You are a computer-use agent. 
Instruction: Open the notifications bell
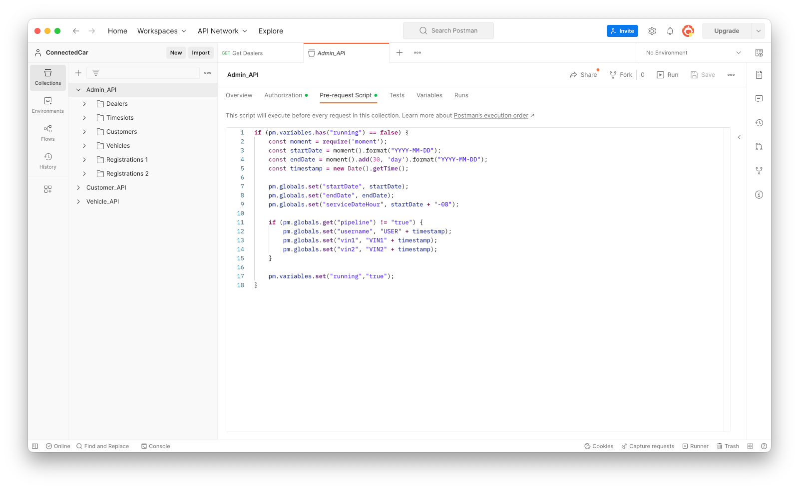pyautogui.click(x=670, y=31)
